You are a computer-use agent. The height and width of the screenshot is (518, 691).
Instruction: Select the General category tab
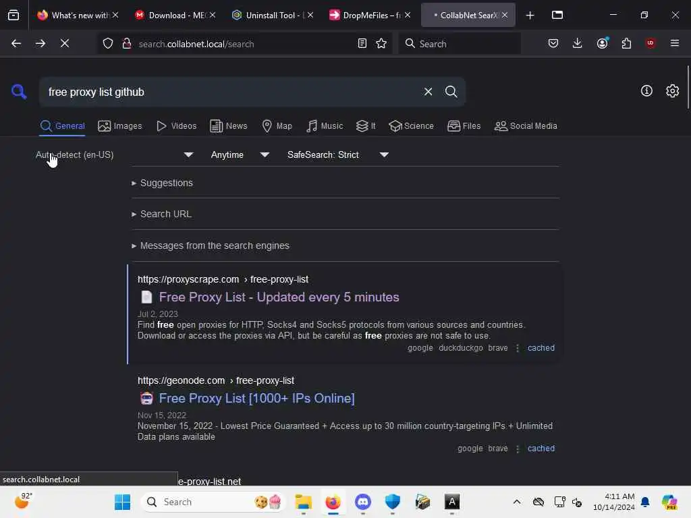62,126
